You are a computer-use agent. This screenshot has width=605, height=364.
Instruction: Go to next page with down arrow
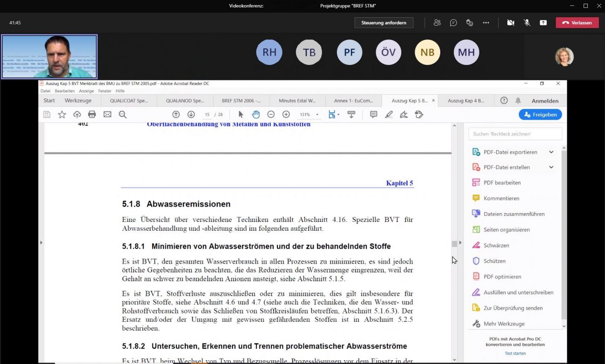191,114
